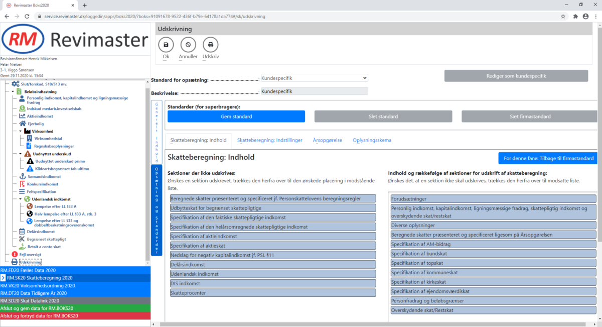Viewport: 602px width, 327px height.
Task: Click the Gem standard button
Action: click(236, 117)
